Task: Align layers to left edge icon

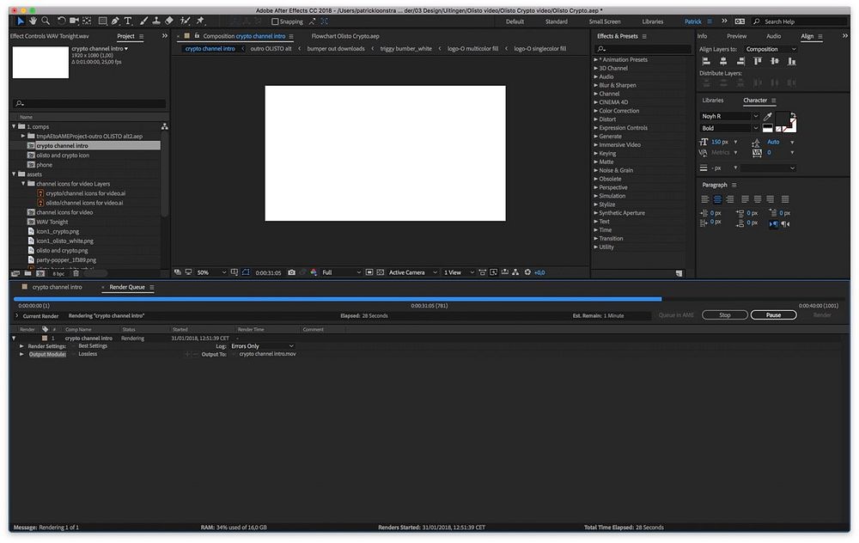Action: coord(706,61)
